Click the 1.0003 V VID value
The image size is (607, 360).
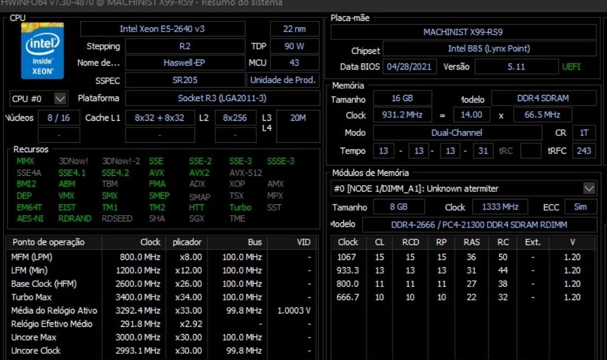[294, 311]
